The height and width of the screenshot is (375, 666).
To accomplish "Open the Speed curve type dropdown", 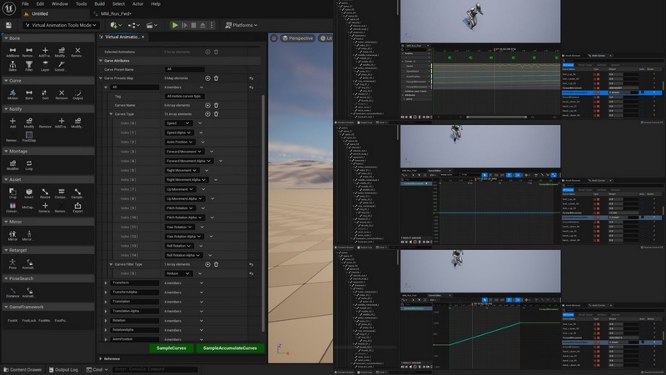I will (x=178, y=123).
